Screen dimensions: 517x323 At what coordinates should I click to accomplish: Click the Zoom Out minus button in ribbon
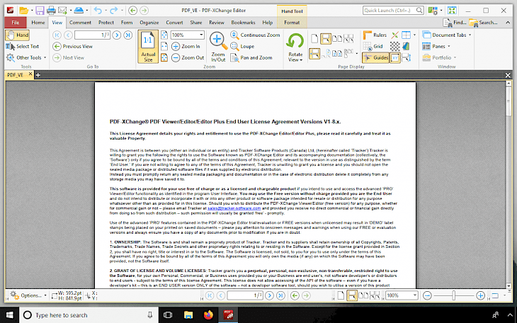[x=188, y=58]
